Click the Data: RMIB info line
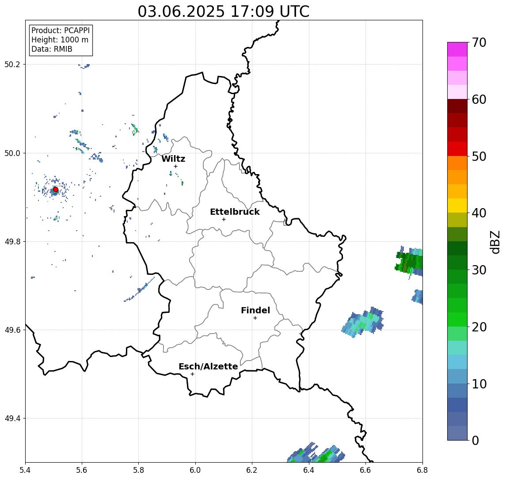This screenshot has width=506, height=479. click(52, 49)
